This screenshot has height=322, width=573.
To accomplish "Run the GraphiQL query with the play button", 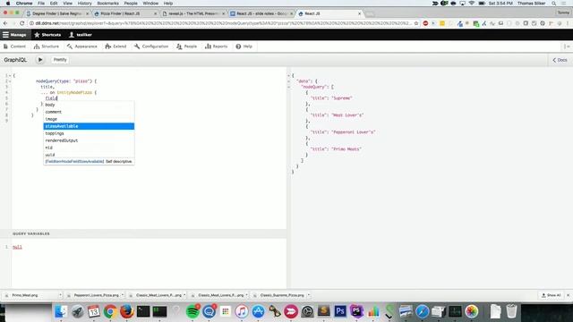I will 40,60.
